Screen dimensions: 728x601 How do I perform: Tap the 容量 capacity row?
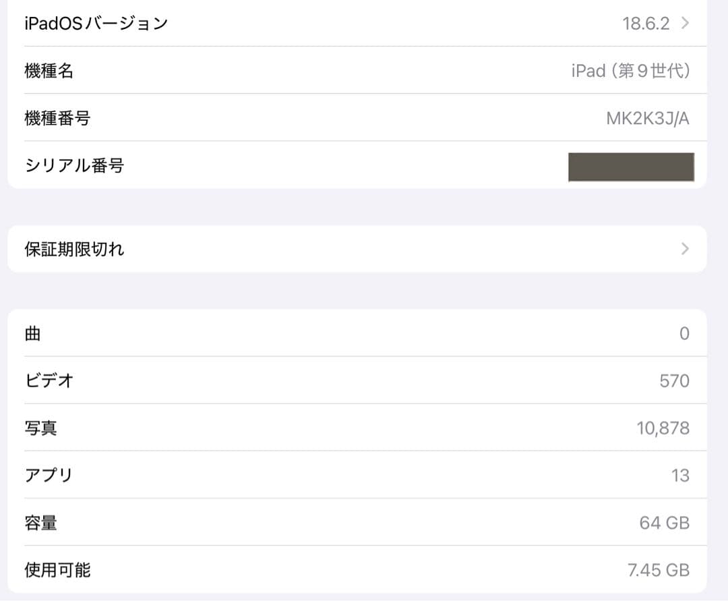tap(270, 522)
